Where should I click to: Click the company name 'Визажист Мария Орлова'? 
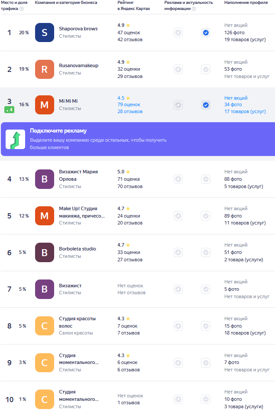(78, 175)
